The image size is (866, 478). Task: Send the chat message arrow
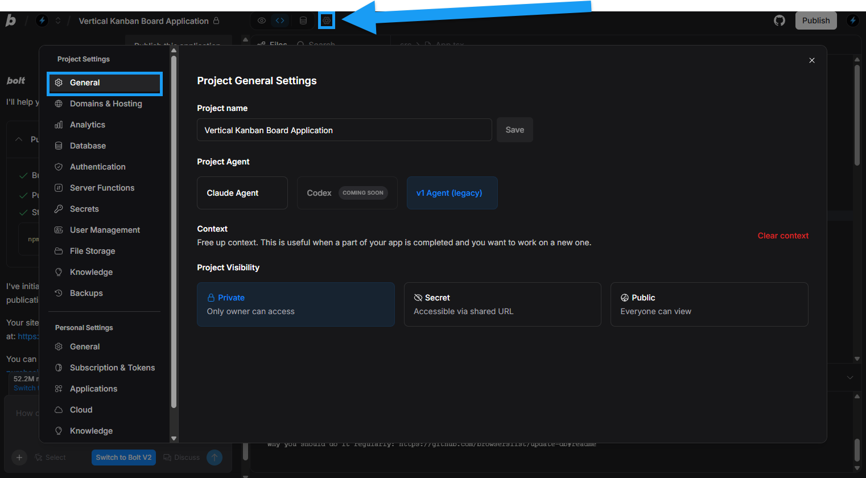(215, 458)
